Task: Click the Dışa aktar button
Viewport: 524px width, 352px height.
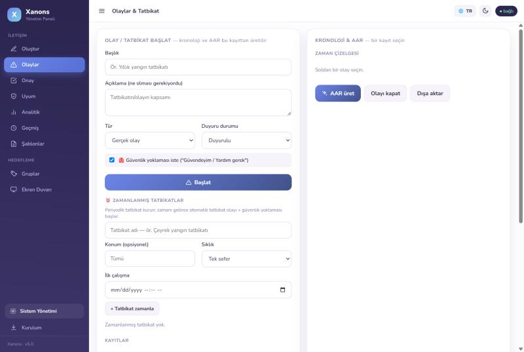Action: pyautogui.click(x=430, y=93)
